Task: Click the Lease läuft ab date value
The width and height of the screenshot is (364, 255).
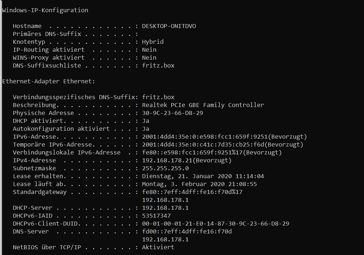Action: (199, 184)
